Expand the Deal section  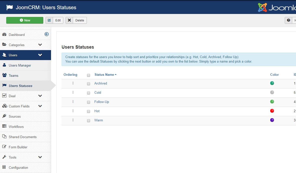[40, 96]
